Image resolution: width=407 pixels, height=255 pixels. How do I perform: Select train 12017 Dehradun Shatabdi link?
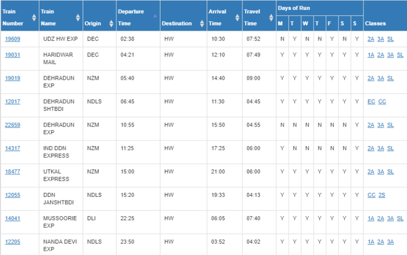[x=12, y=102]
